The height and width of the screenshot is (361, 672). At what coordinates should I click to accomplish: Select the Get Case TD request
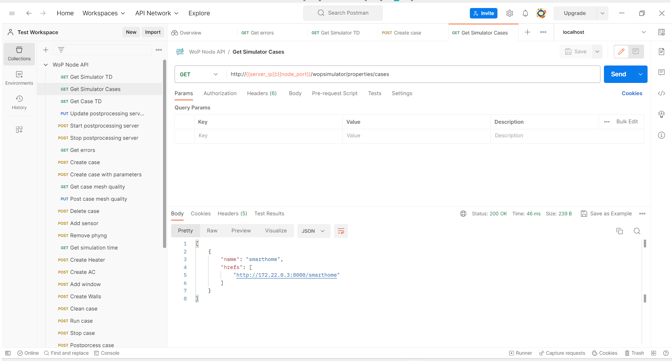99,101
